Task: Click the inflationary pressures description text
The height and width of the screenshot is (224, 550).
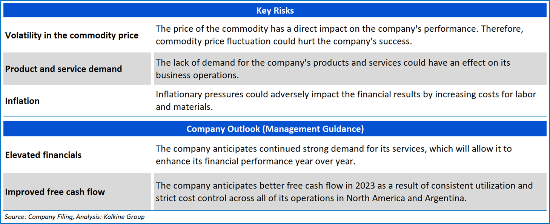Action: [x=346, y=100]
